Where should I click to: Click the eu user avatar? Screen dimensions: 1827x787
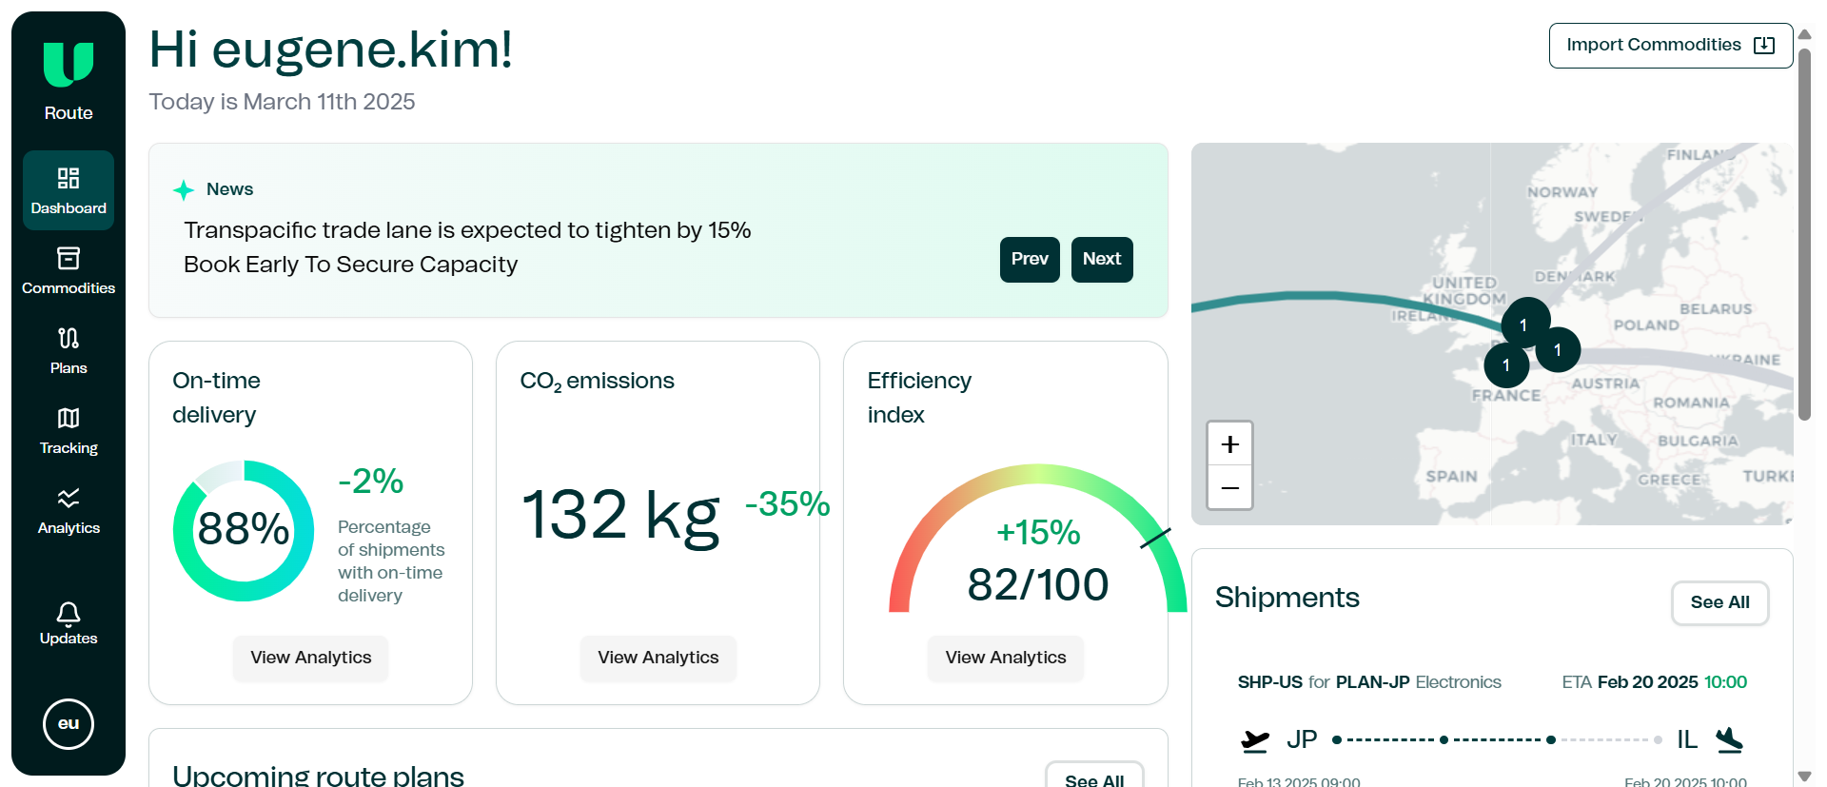click(x=69, y=724)
